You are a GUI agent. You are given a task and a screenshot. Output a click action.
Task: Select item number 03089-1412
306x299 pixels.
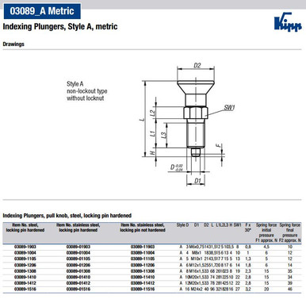[25, 283]
